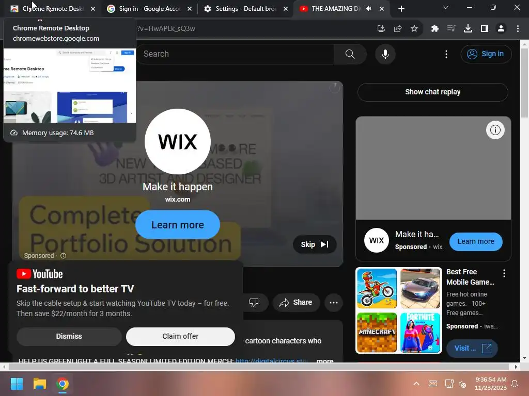Click the horizontal page scrollbar
The image size is (529, 396).
[258, 367]
